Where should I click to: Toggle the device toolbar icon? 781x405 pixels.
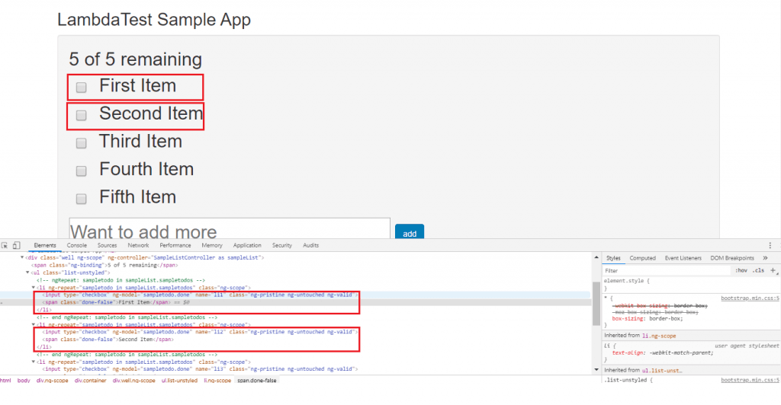16,246
